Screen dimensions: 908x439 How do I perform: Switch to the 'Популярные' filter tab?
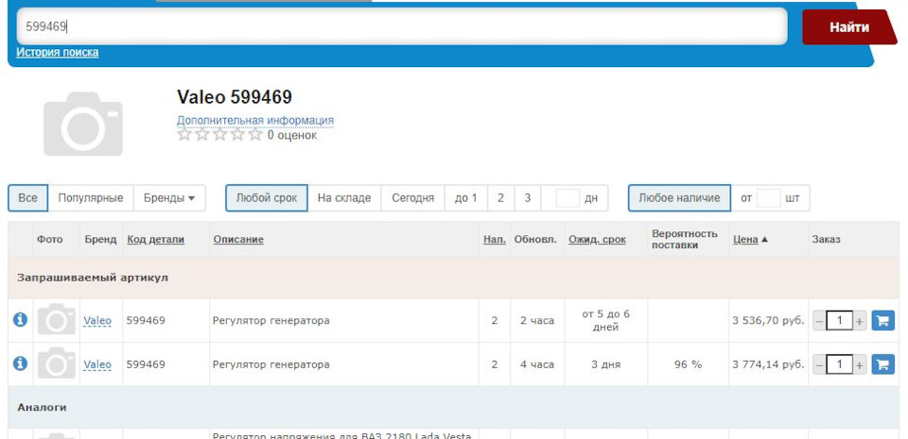[x=91, y=198]
